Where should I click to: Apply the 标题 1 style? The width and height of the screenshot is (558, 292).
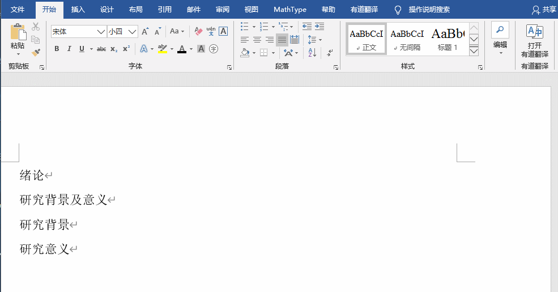coord(448,40)
